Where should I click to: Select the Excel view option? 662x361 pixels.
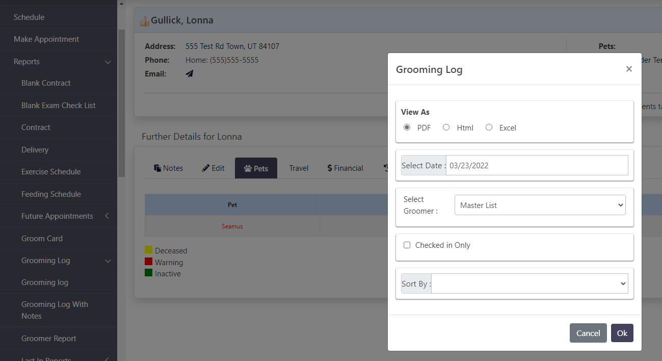coord(489,127)
